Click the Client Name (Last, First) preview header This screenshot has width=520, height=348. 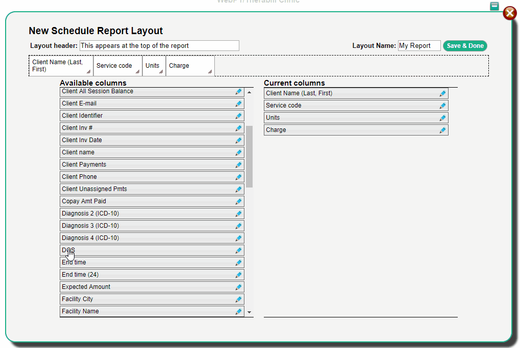click(x=61, y=66)
